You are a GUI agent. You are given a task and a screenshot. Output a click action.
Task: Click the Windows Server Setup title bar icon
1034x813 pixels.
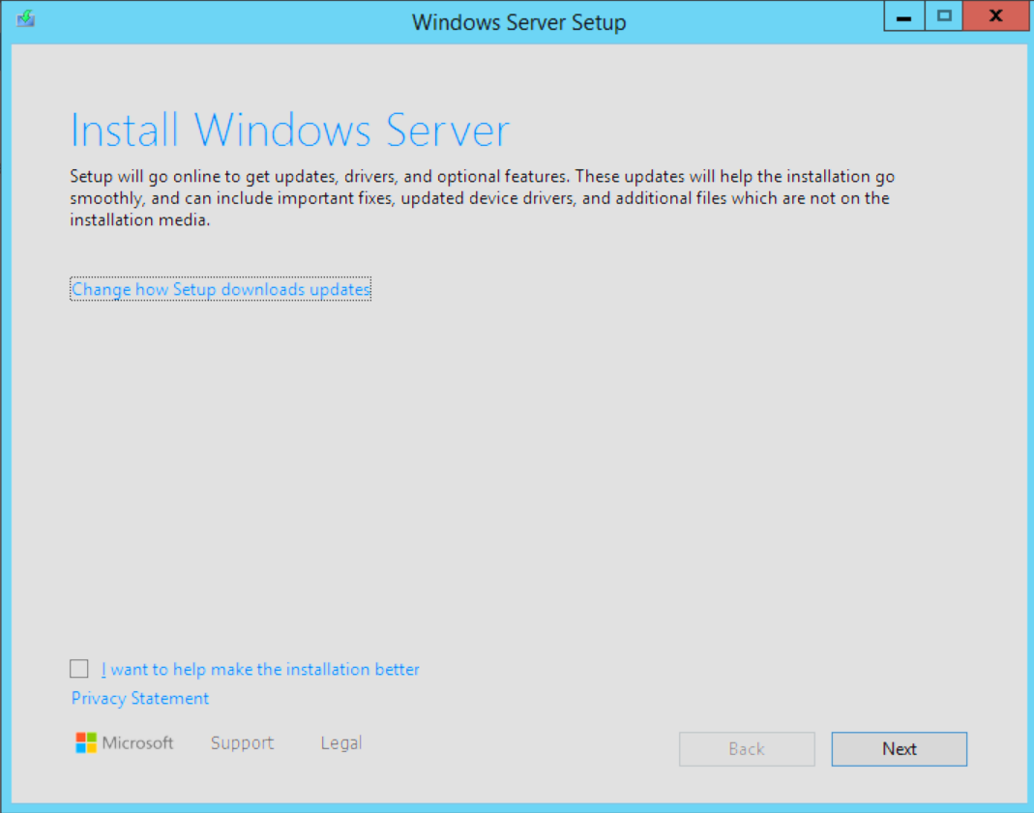point(26,19)
